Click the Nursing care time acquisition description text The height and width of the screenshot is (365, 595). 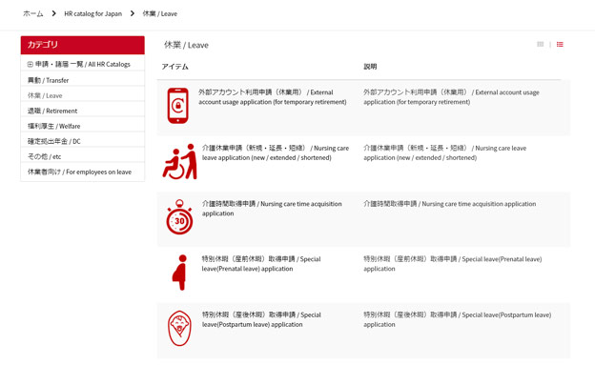point(450,204)
